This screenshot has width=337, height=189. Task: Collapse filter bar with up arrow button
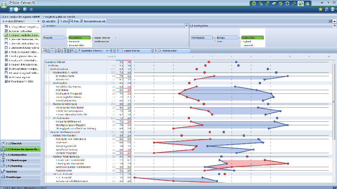coord(334,21)
